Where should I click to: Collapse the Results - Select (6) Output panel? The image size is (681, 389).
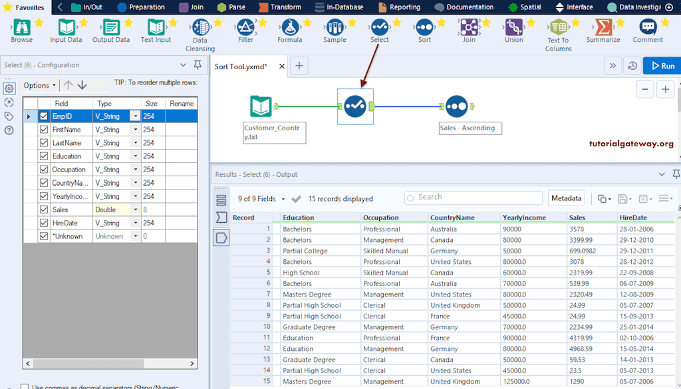pyautogui.click(x=661, y=175)
